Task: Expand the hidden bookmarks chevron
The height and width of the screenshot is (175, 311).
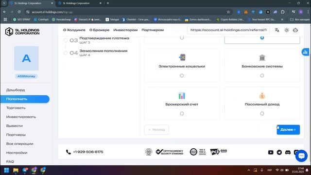Action: (x=282, y=19)
